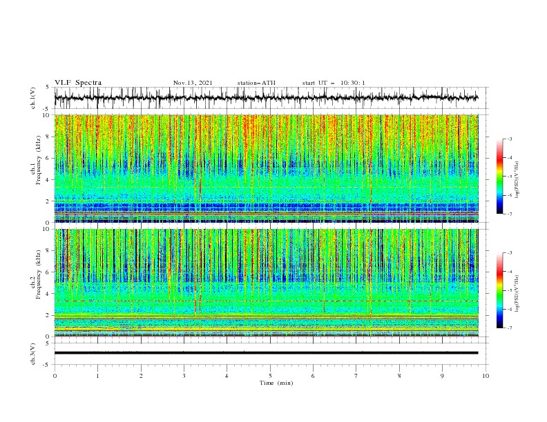Click the "-3" label on upper colorbar
Viewport: 547px width, 422px height.
(509, 139)
